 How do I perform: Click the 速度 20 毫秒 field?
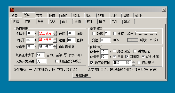pos(71,33)
